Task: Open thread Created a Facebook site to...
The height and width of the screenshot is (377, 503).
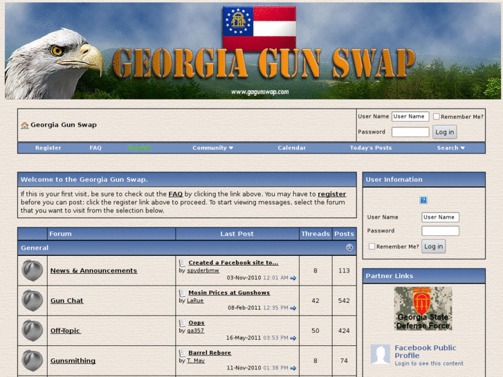Action: coord(233,262)
